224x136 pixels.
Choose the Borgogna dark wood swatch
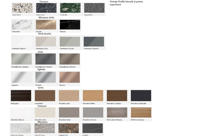[21, 96]
